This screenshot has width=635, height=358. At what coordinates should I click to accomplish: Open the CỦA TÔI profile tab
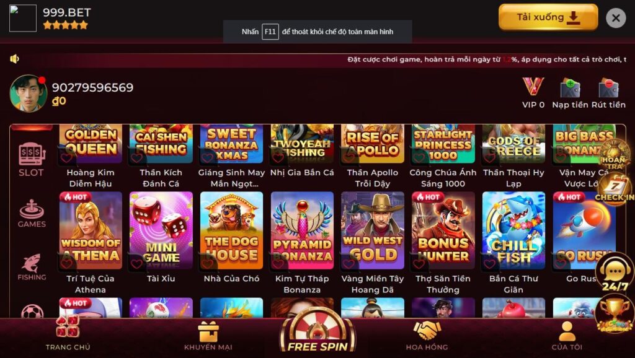(567, 336)
